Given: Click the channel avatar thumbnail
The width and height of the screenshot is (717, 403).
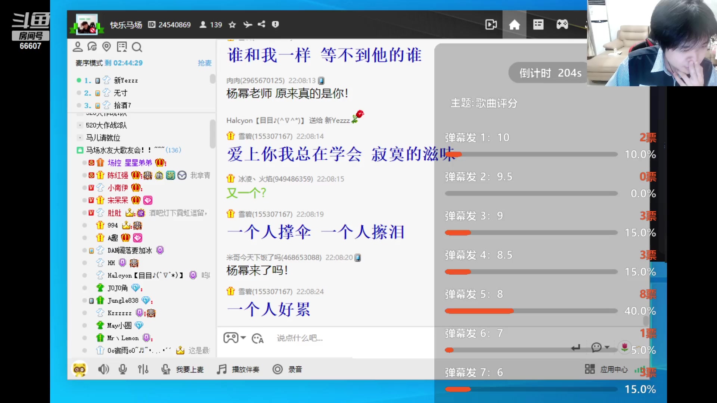Looking at the screenshot, I should coord(87,24).
